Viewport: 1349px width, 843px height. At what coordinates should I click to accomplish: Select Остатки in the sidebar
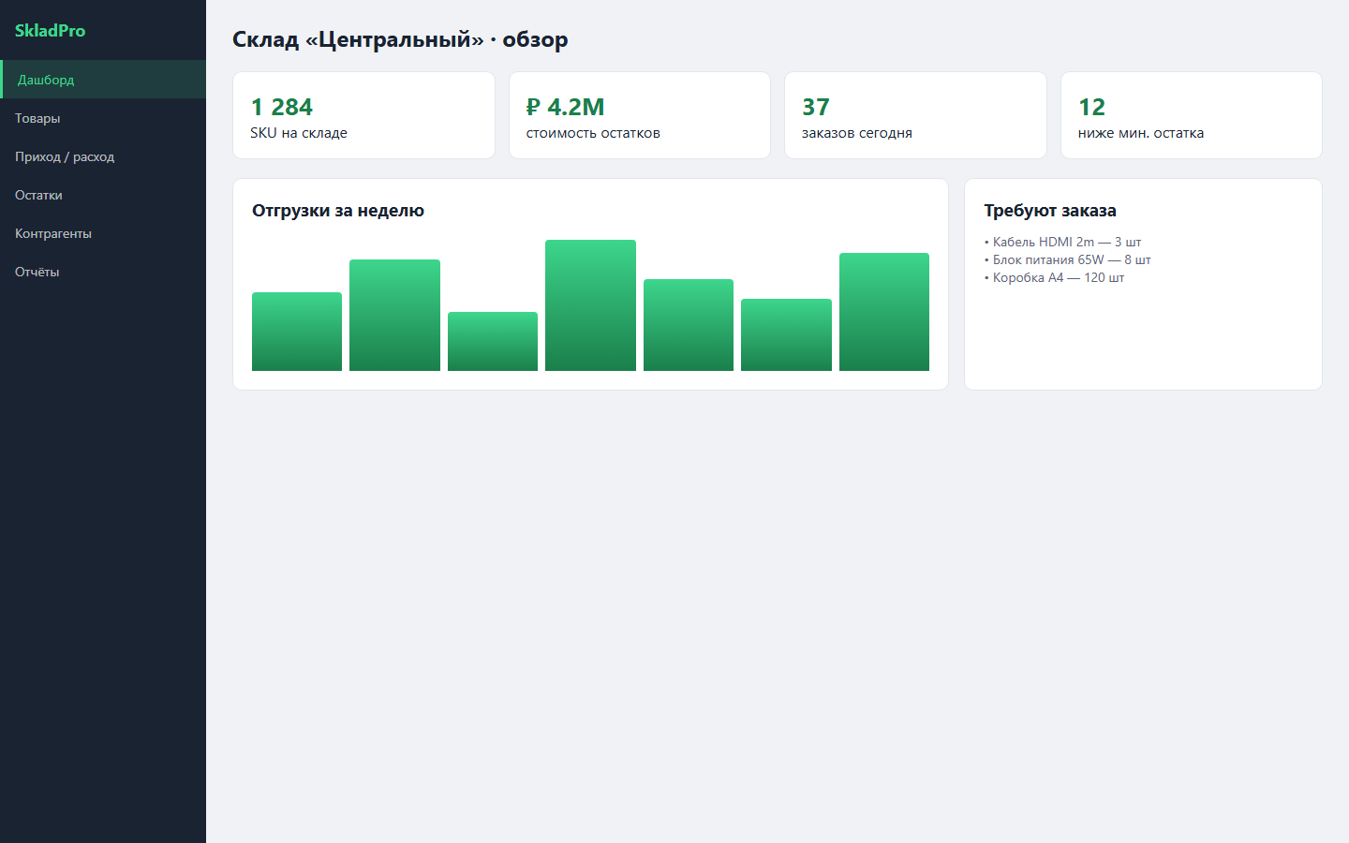point(103,195)
